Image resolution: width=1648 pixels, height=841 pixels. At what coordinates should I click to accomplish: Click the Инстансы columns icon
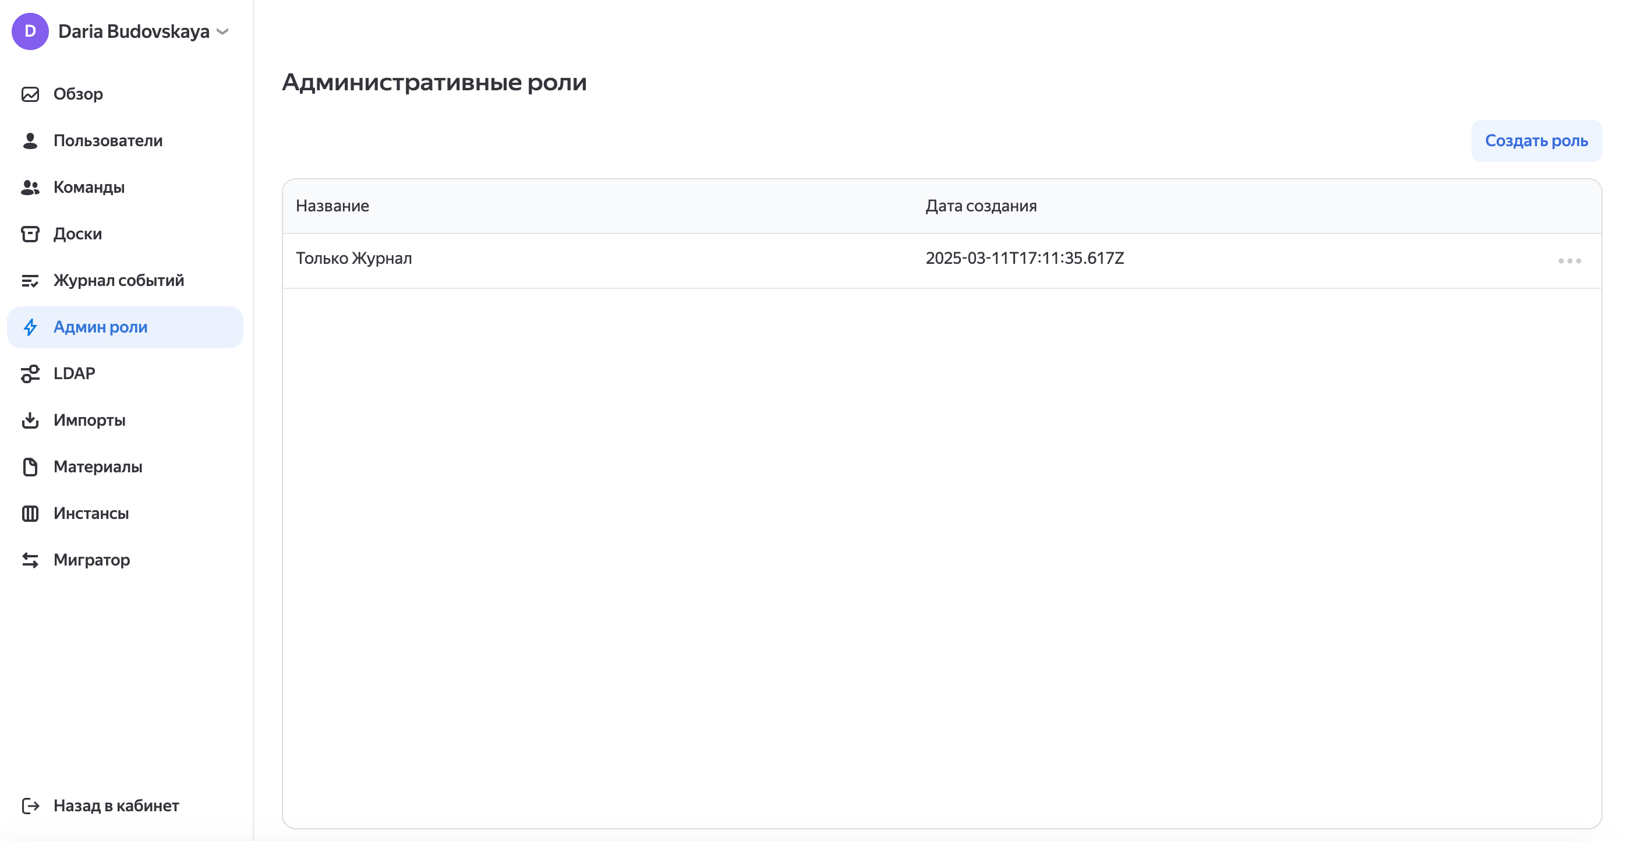30,513
